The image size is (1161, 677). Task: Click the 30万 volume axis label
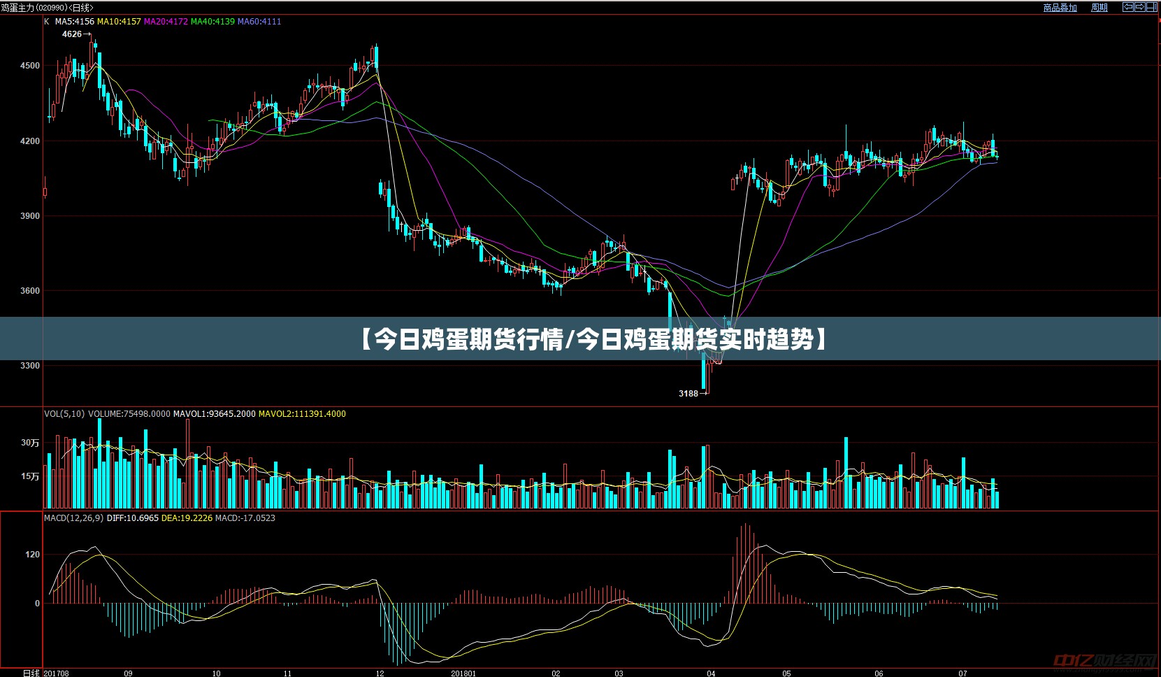point(30,443)
